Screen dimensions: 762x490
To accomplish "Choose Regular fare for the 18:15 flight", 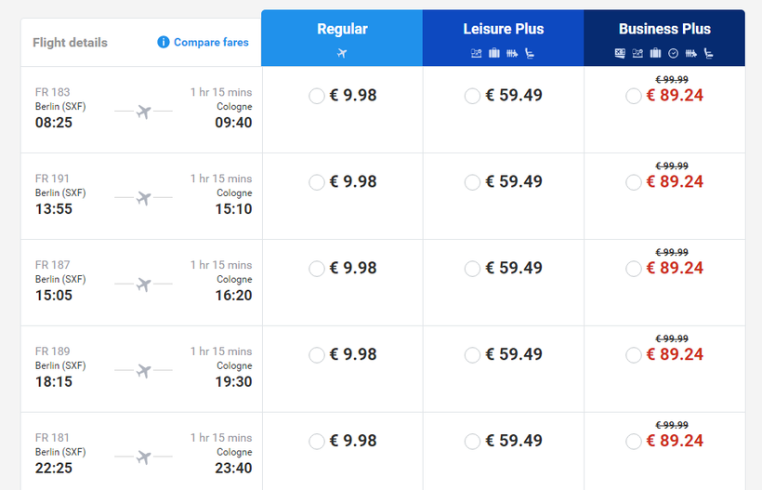I will pos(317,355).
